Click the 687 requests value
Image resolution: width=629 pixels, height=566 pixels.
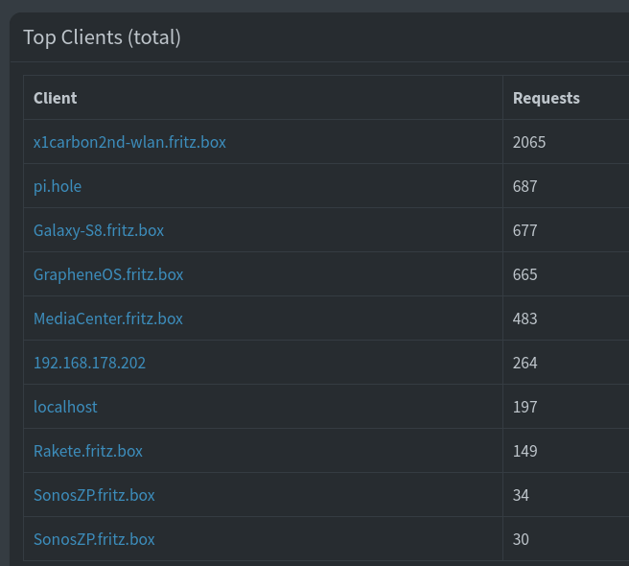tap(525, 186)
